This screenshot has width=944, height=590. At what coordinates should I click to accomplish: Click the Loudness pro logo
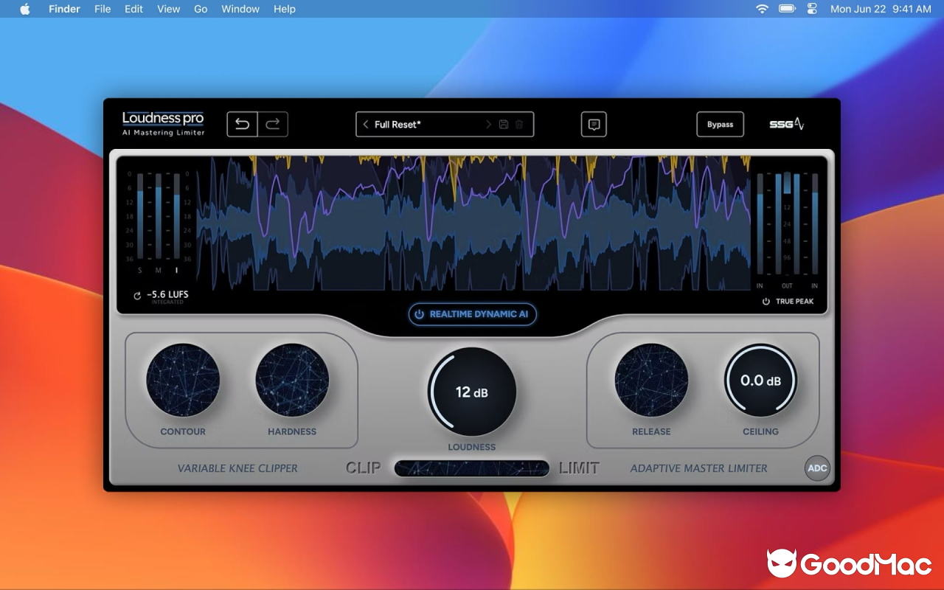pyautogui.click(x=163, y=123)
